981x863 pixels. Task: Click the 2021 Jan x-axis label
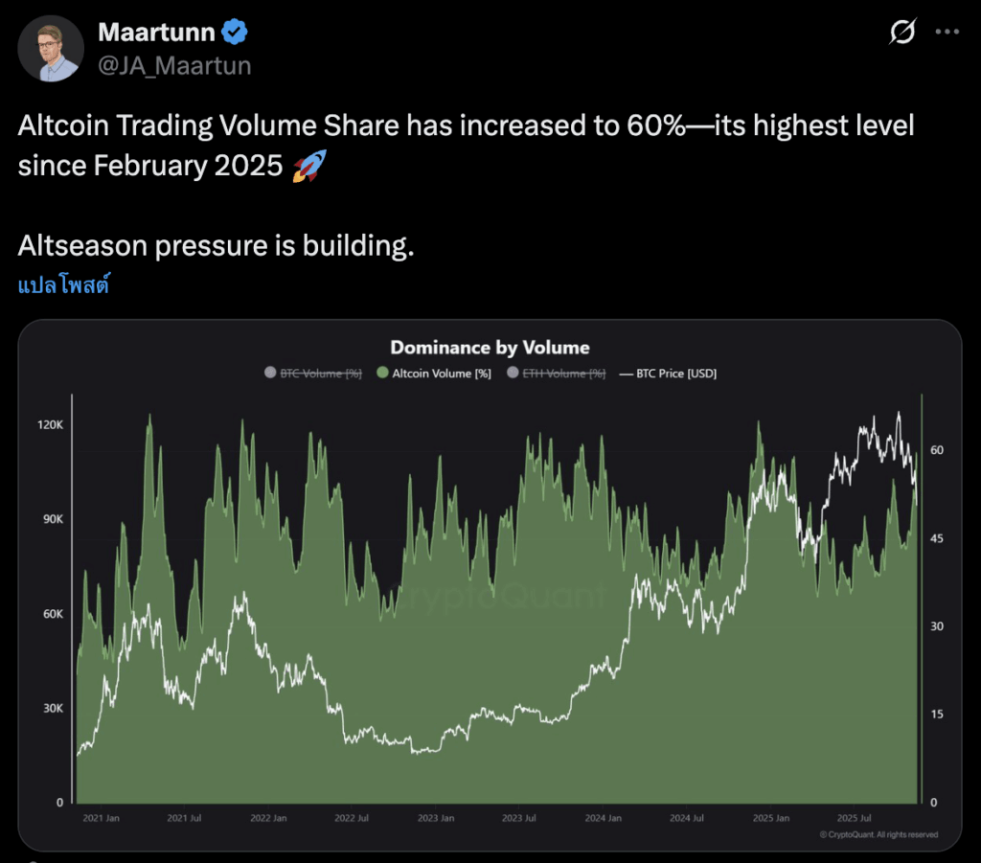coord(101,819)
